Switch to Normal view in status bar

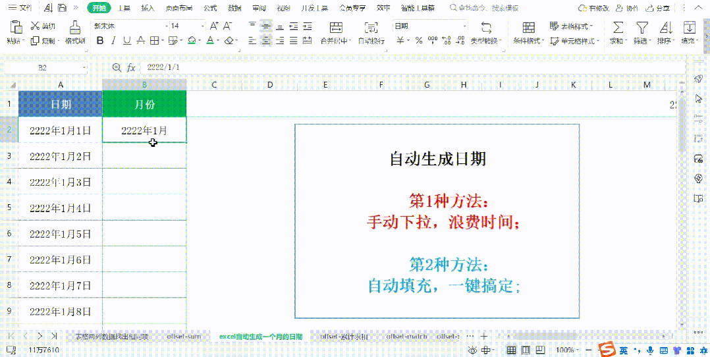coord(512,350)
